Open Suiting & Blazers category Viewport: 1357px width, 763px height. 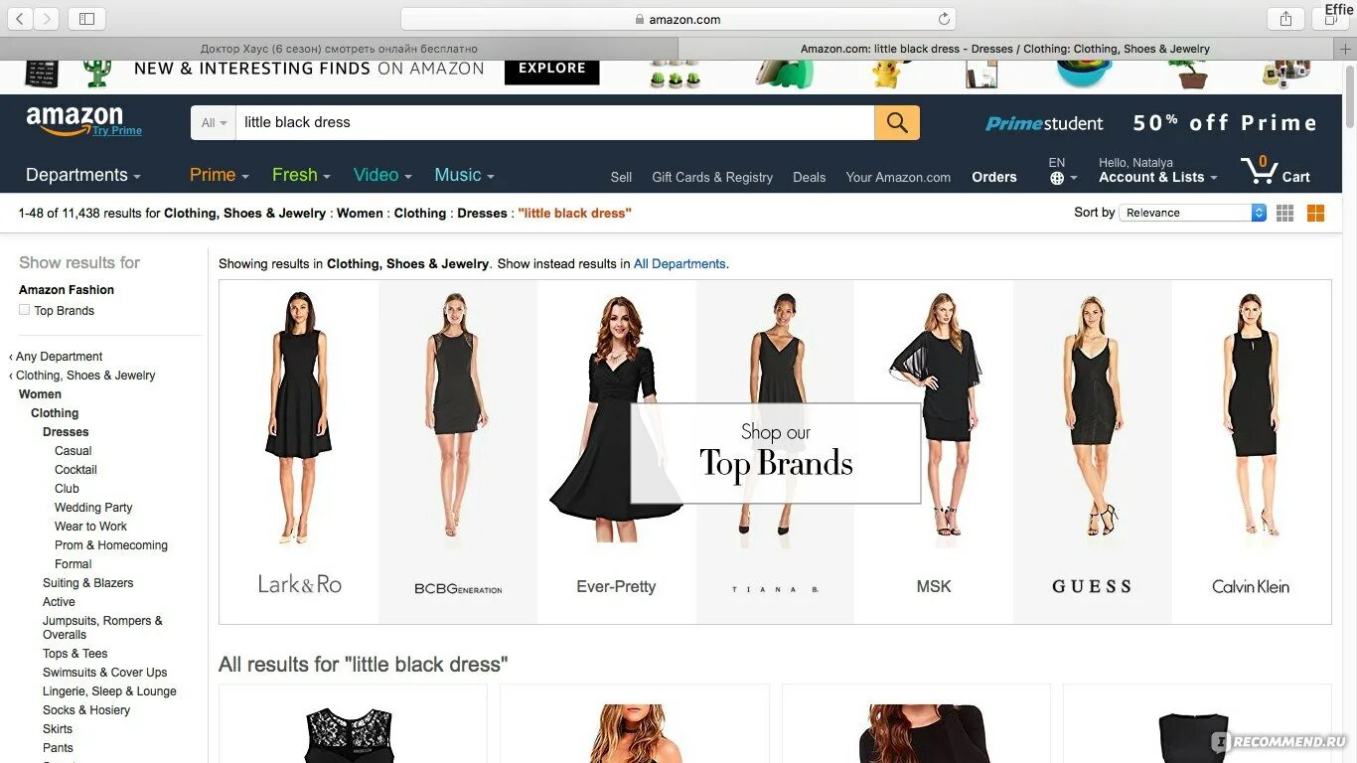point(87,583)
